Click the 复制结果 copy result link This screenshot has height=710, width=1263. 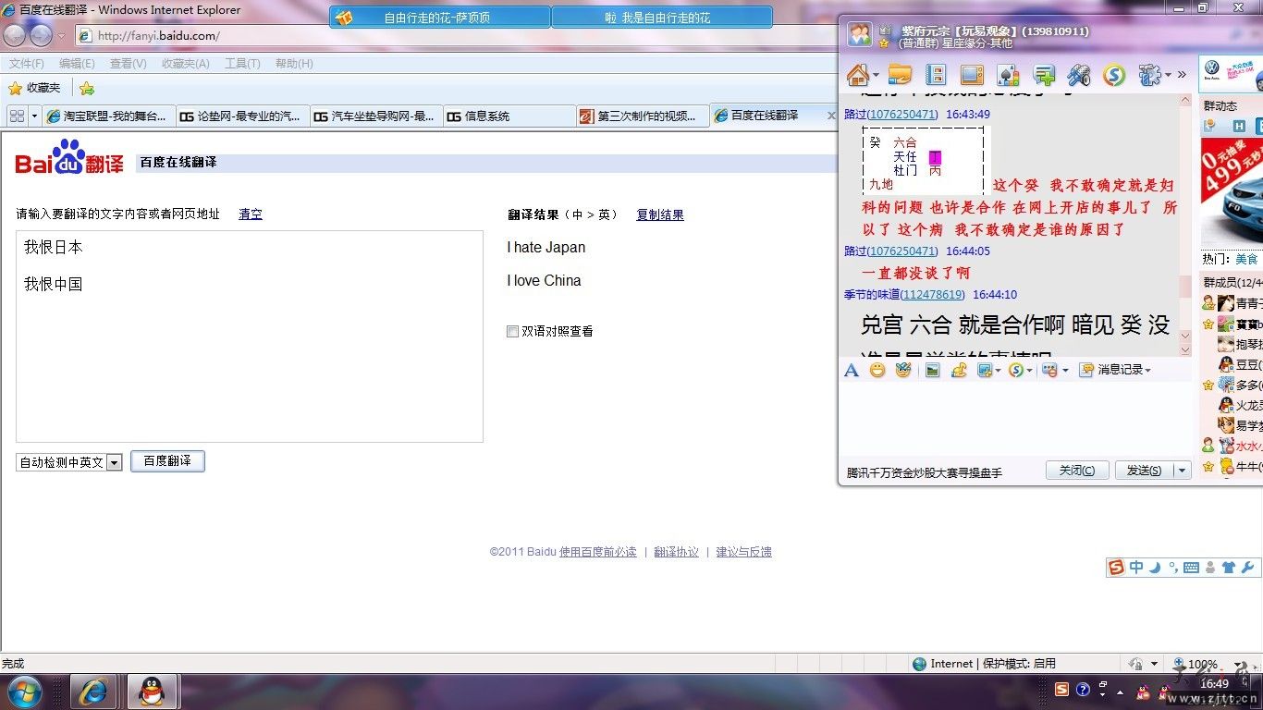659,214
